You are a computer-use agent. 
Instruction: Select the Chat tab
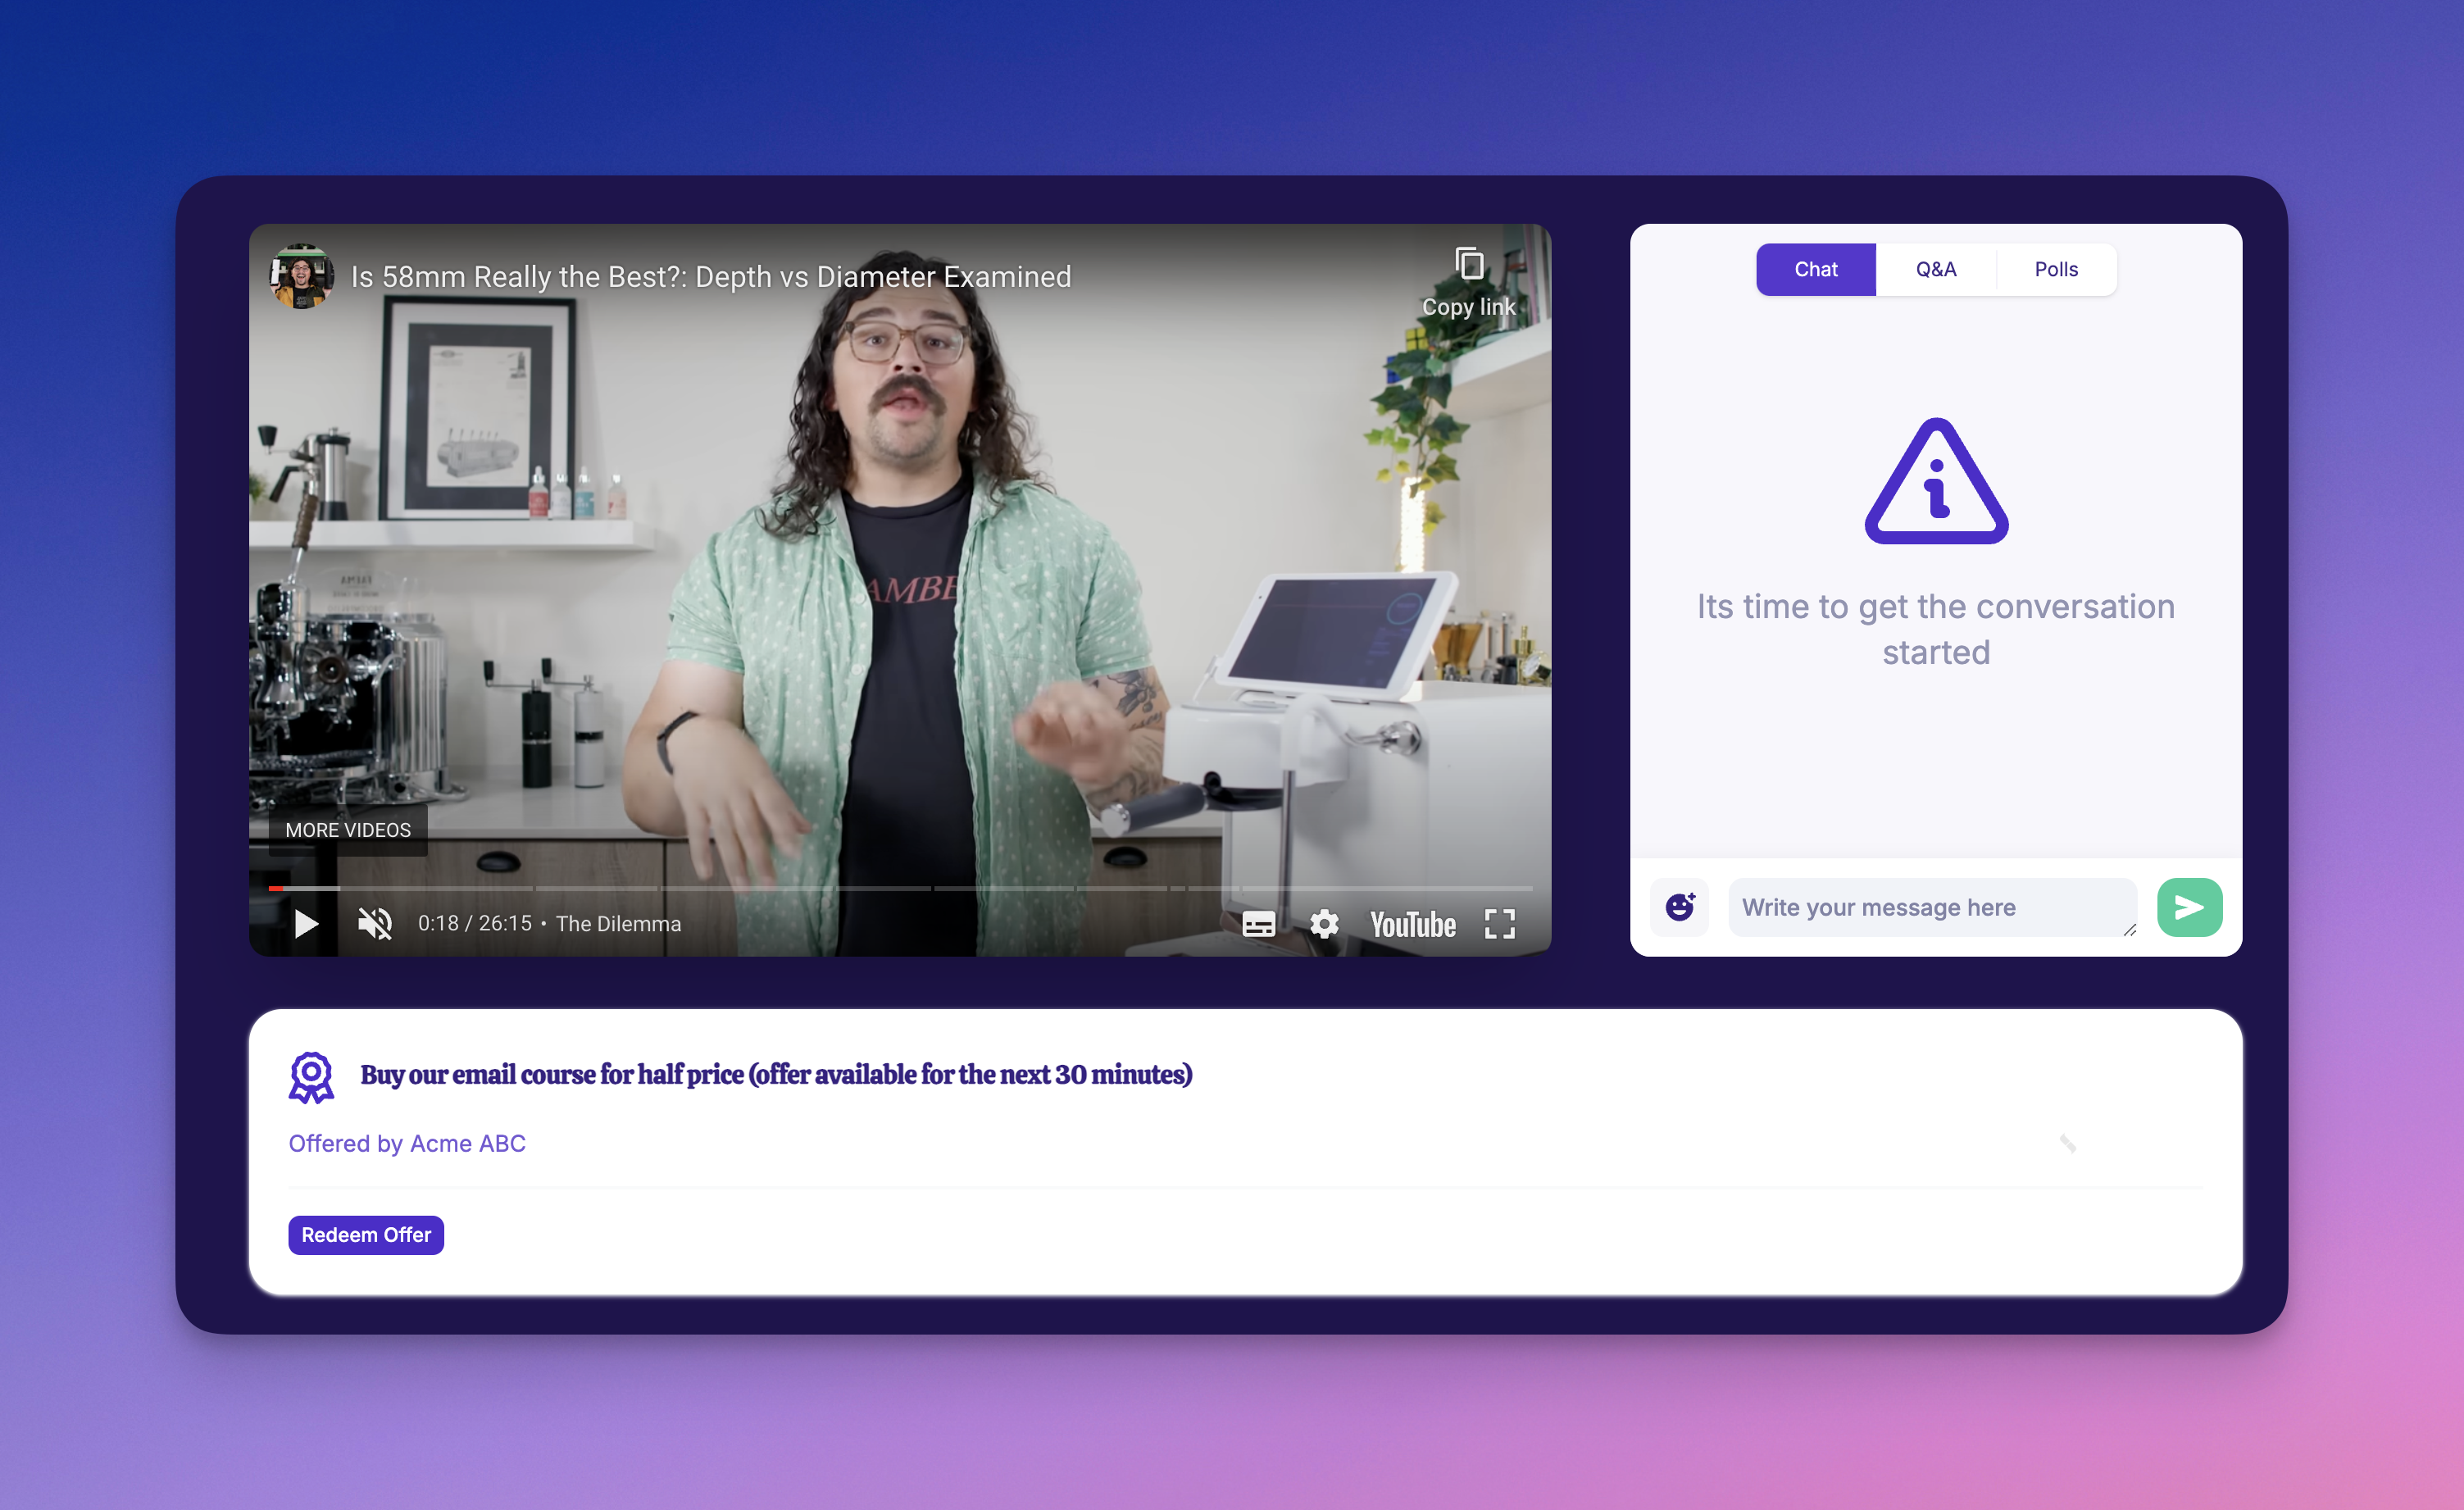tap(1815, 269)
